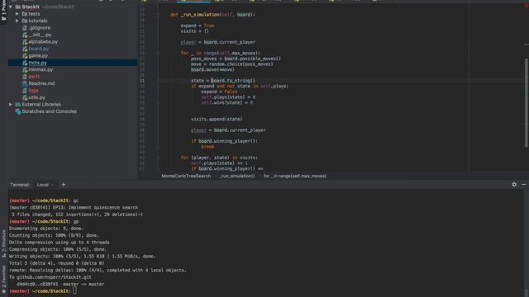Click the External Libraries icon

click(x=18, y=105)
